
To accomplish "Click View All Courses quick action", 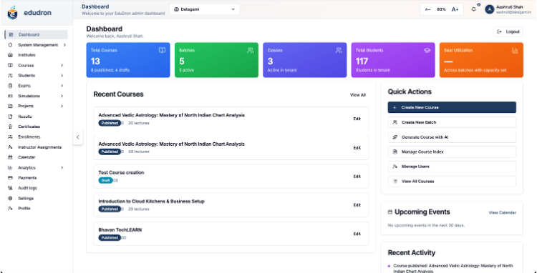I will 452,182.
